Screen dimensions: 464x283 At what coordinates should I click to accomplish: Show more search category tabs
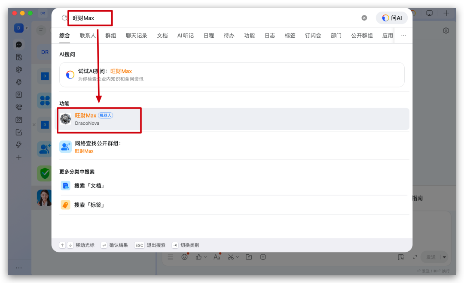(403, 36)
